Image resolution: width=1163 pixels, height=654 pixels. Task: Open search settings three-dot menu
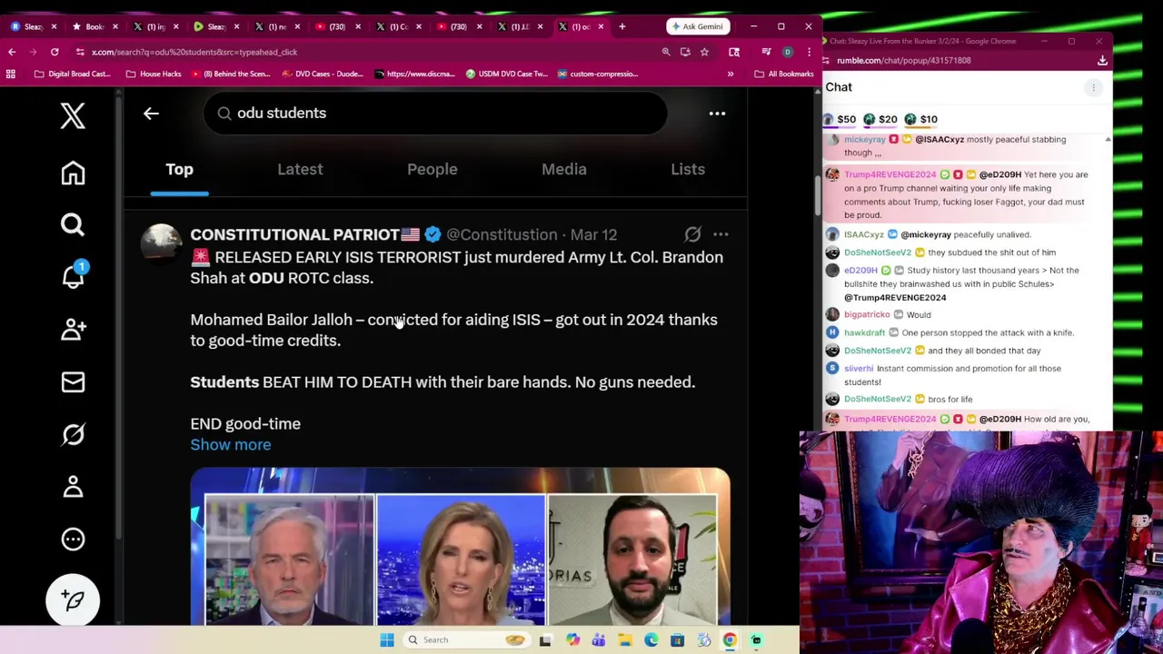(717, 114)
